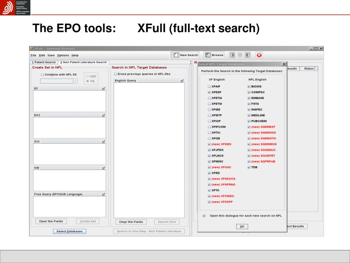The width and height of the screenshot is (350, 263).
Task: Click the Select Databases button
Action: [69, 231]
